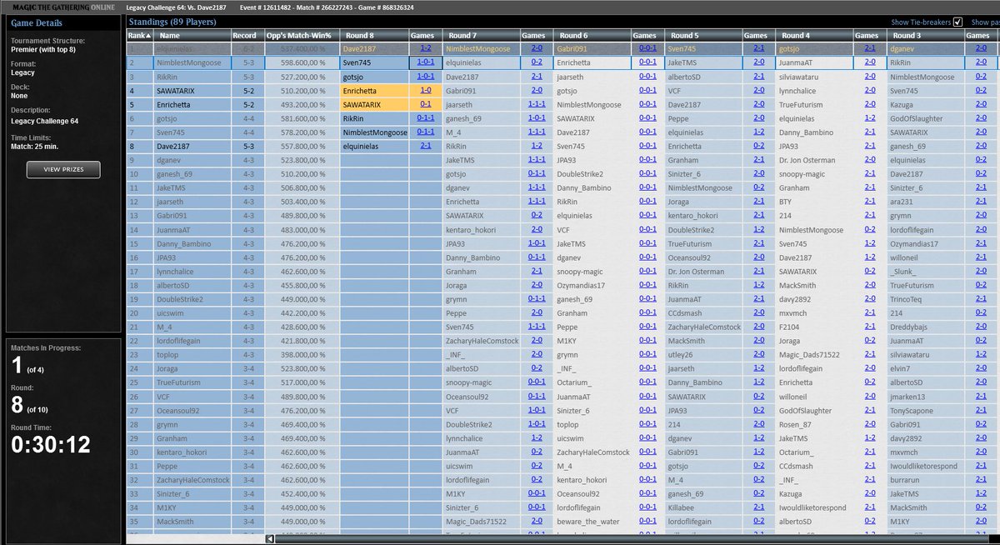Open the 2-1 Round 4 result in elquinielas row

pos(869,49)
